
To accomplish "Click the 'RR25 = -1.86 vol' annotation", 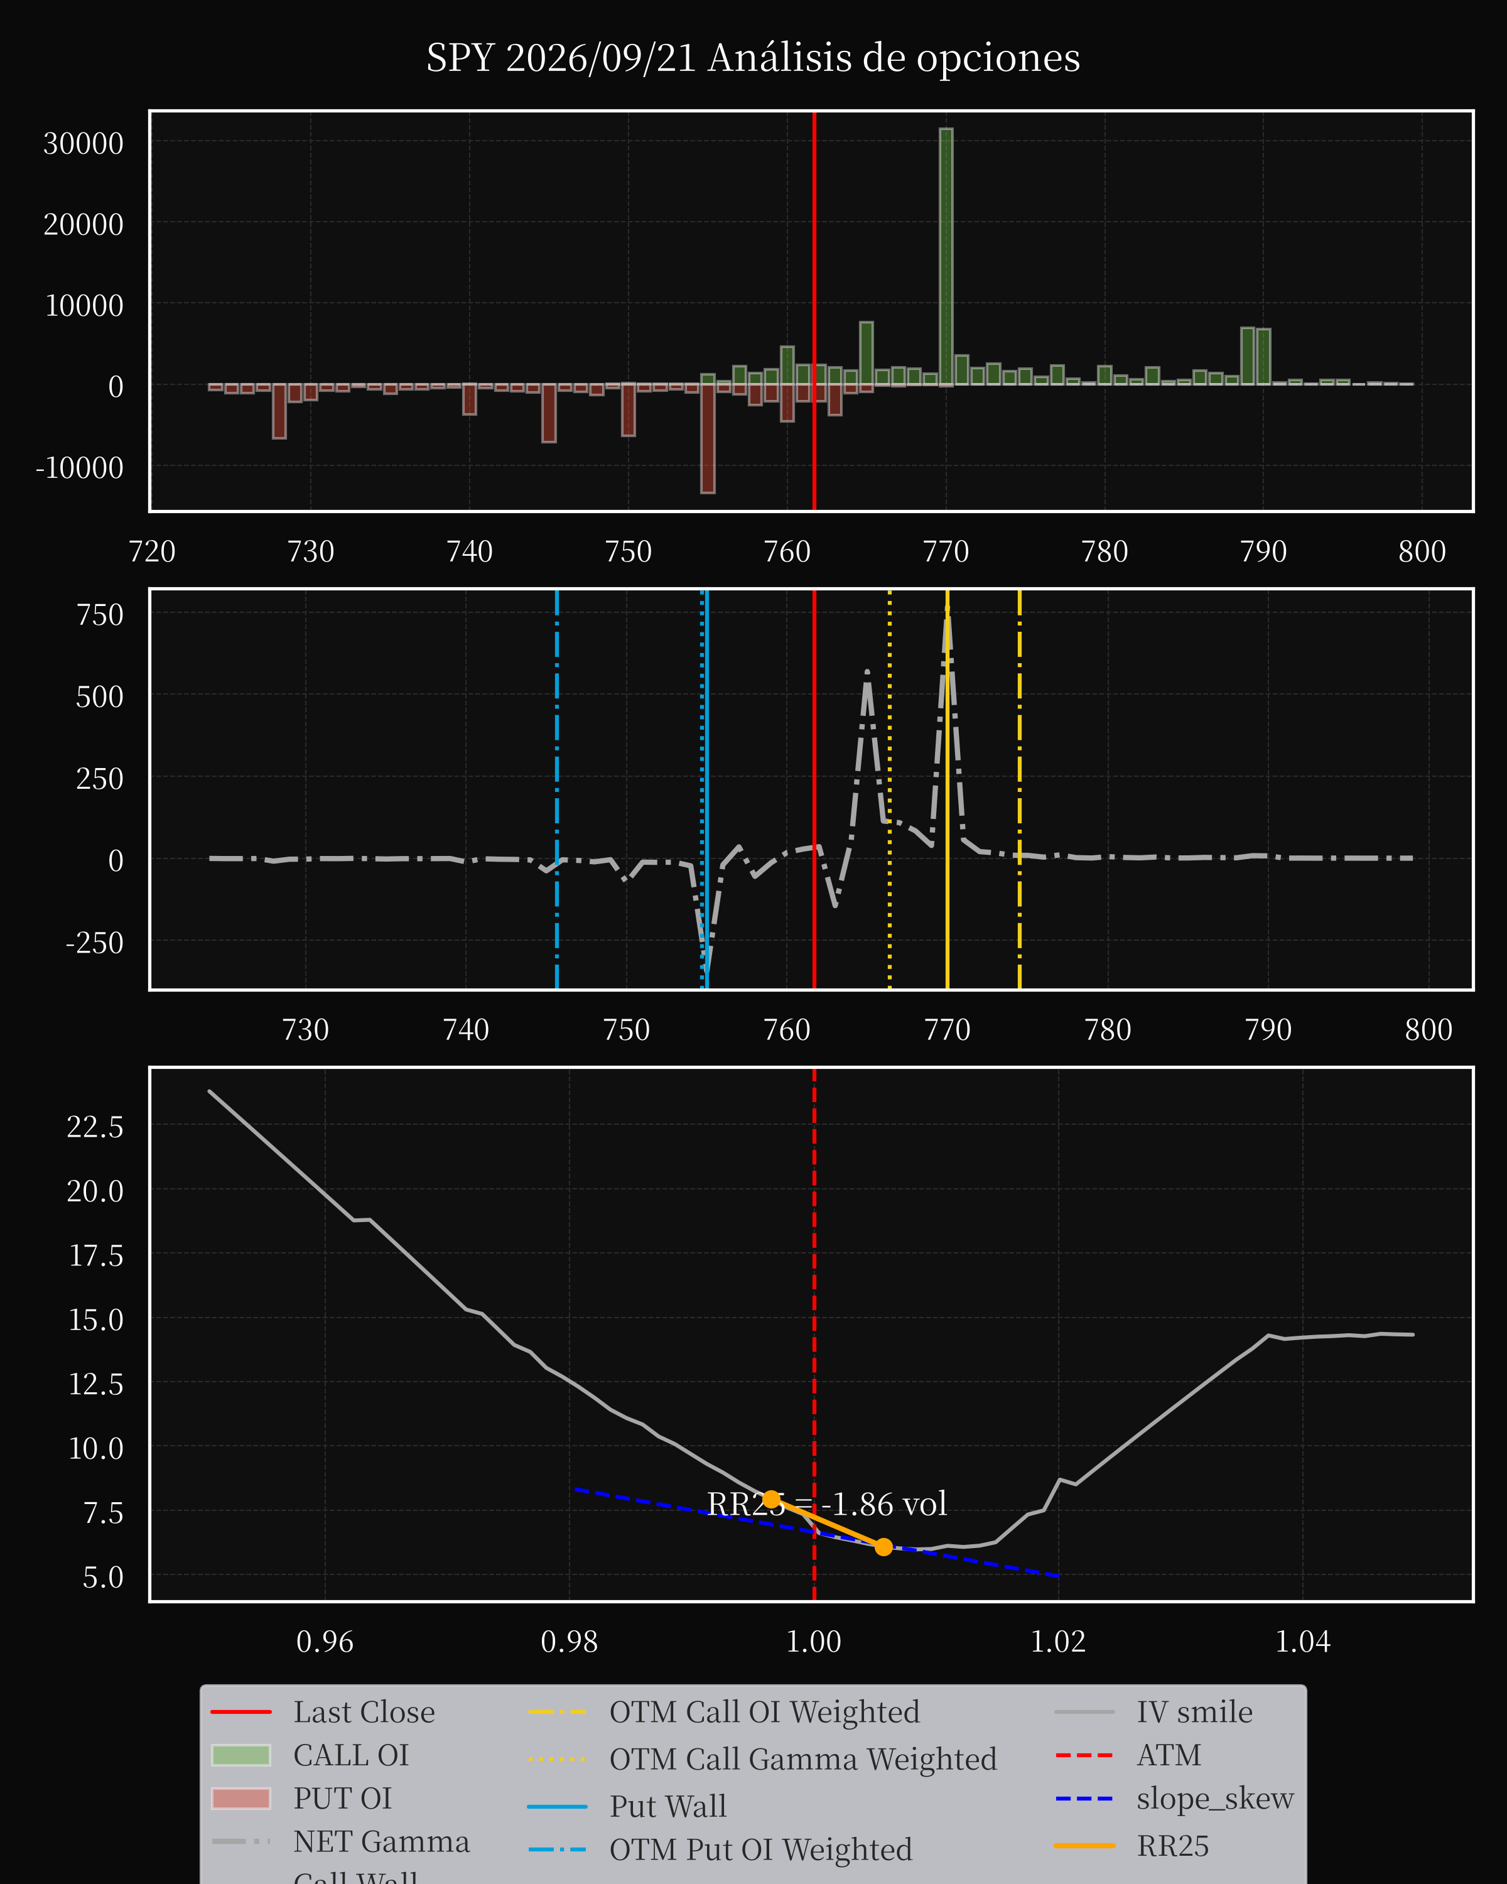I will pos(826,1504).
